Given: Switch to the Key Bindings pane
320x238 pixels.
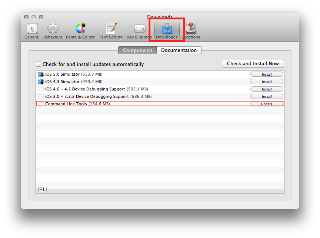Looking at the screenshot, I should pyautogui.click(x=139, y=31).
